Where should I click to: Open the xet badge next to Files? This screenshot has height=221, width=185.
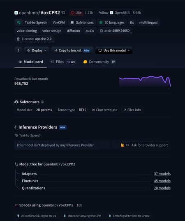[71, 62]
